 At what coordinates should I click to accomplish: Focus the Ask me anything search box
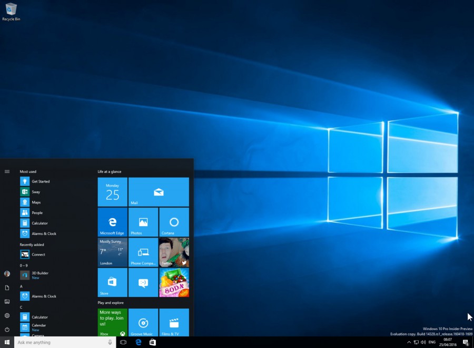pyautogui.click(x=65, y=342)
